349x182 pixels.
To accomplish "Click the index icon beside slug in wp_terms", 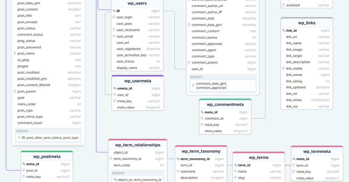I will pos(235,178).
